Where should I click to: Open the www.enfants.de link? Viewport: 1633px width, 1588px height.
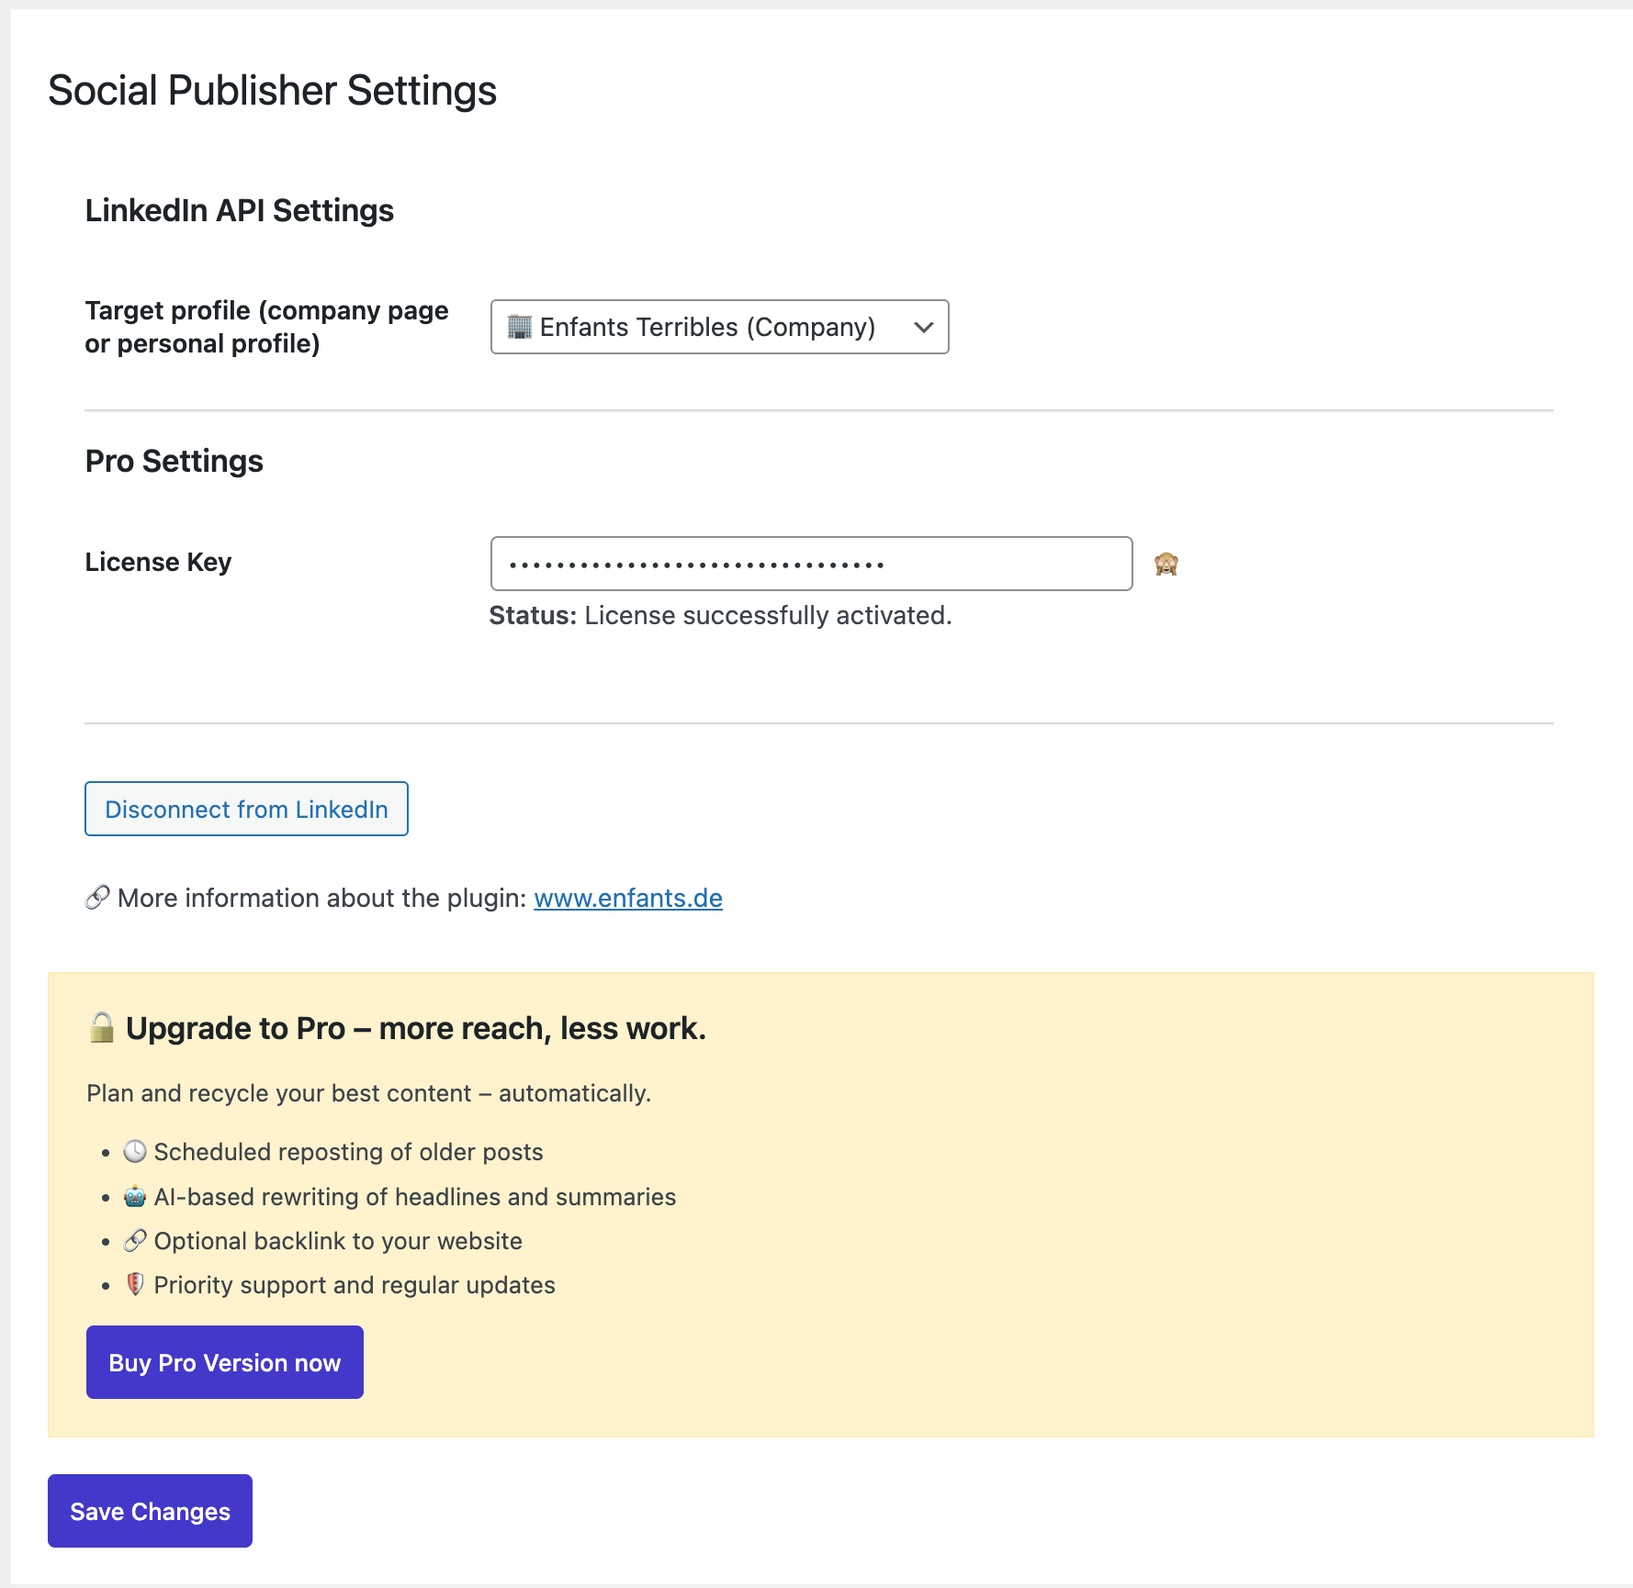[627, 898]
